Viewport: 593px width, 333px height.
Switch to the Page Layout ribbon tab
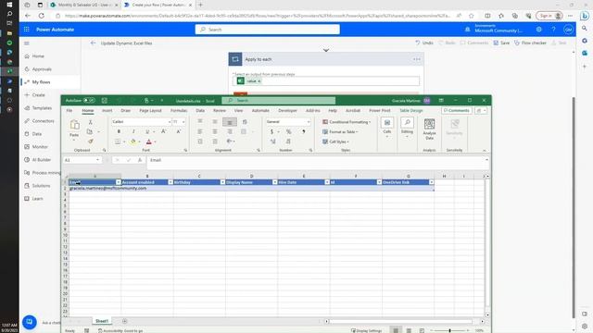pos(150,111)
